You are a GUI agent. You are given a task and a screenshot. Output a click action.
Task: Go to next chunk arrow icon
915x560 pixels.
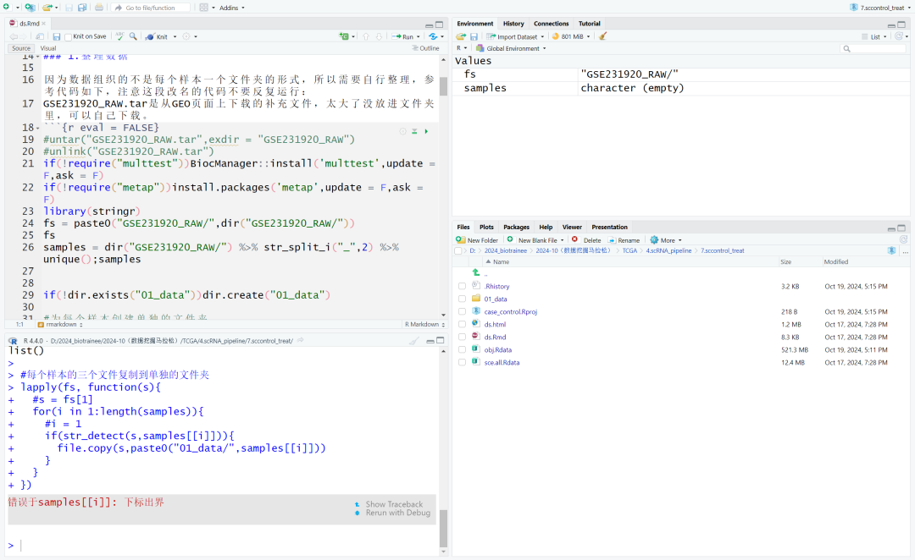tap(379, 36)
